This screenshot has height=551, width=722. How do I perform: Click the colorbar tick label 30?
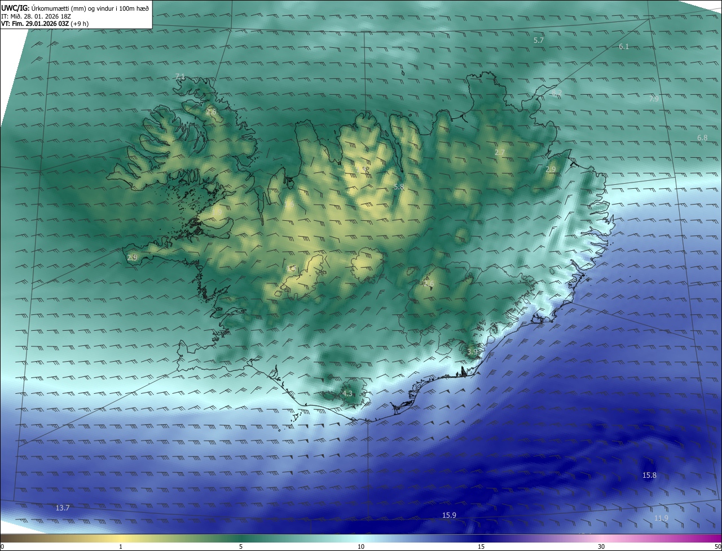[601, 547]
